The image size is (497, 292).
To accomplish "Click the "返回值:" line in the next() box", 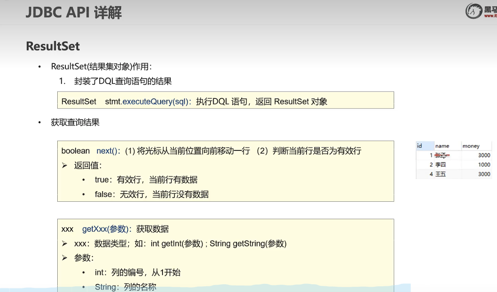I will coord(88,166).
